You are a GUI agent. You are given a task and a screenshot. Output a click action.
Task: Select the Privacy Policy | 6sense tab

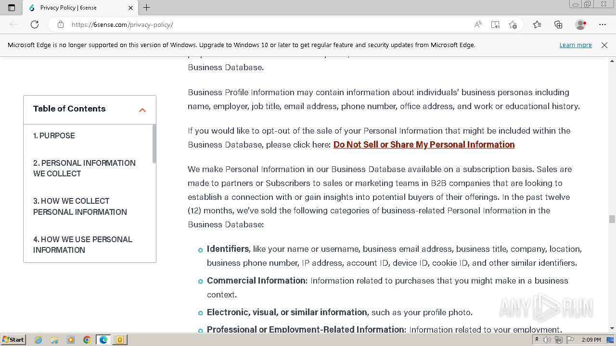coord(79,8)
